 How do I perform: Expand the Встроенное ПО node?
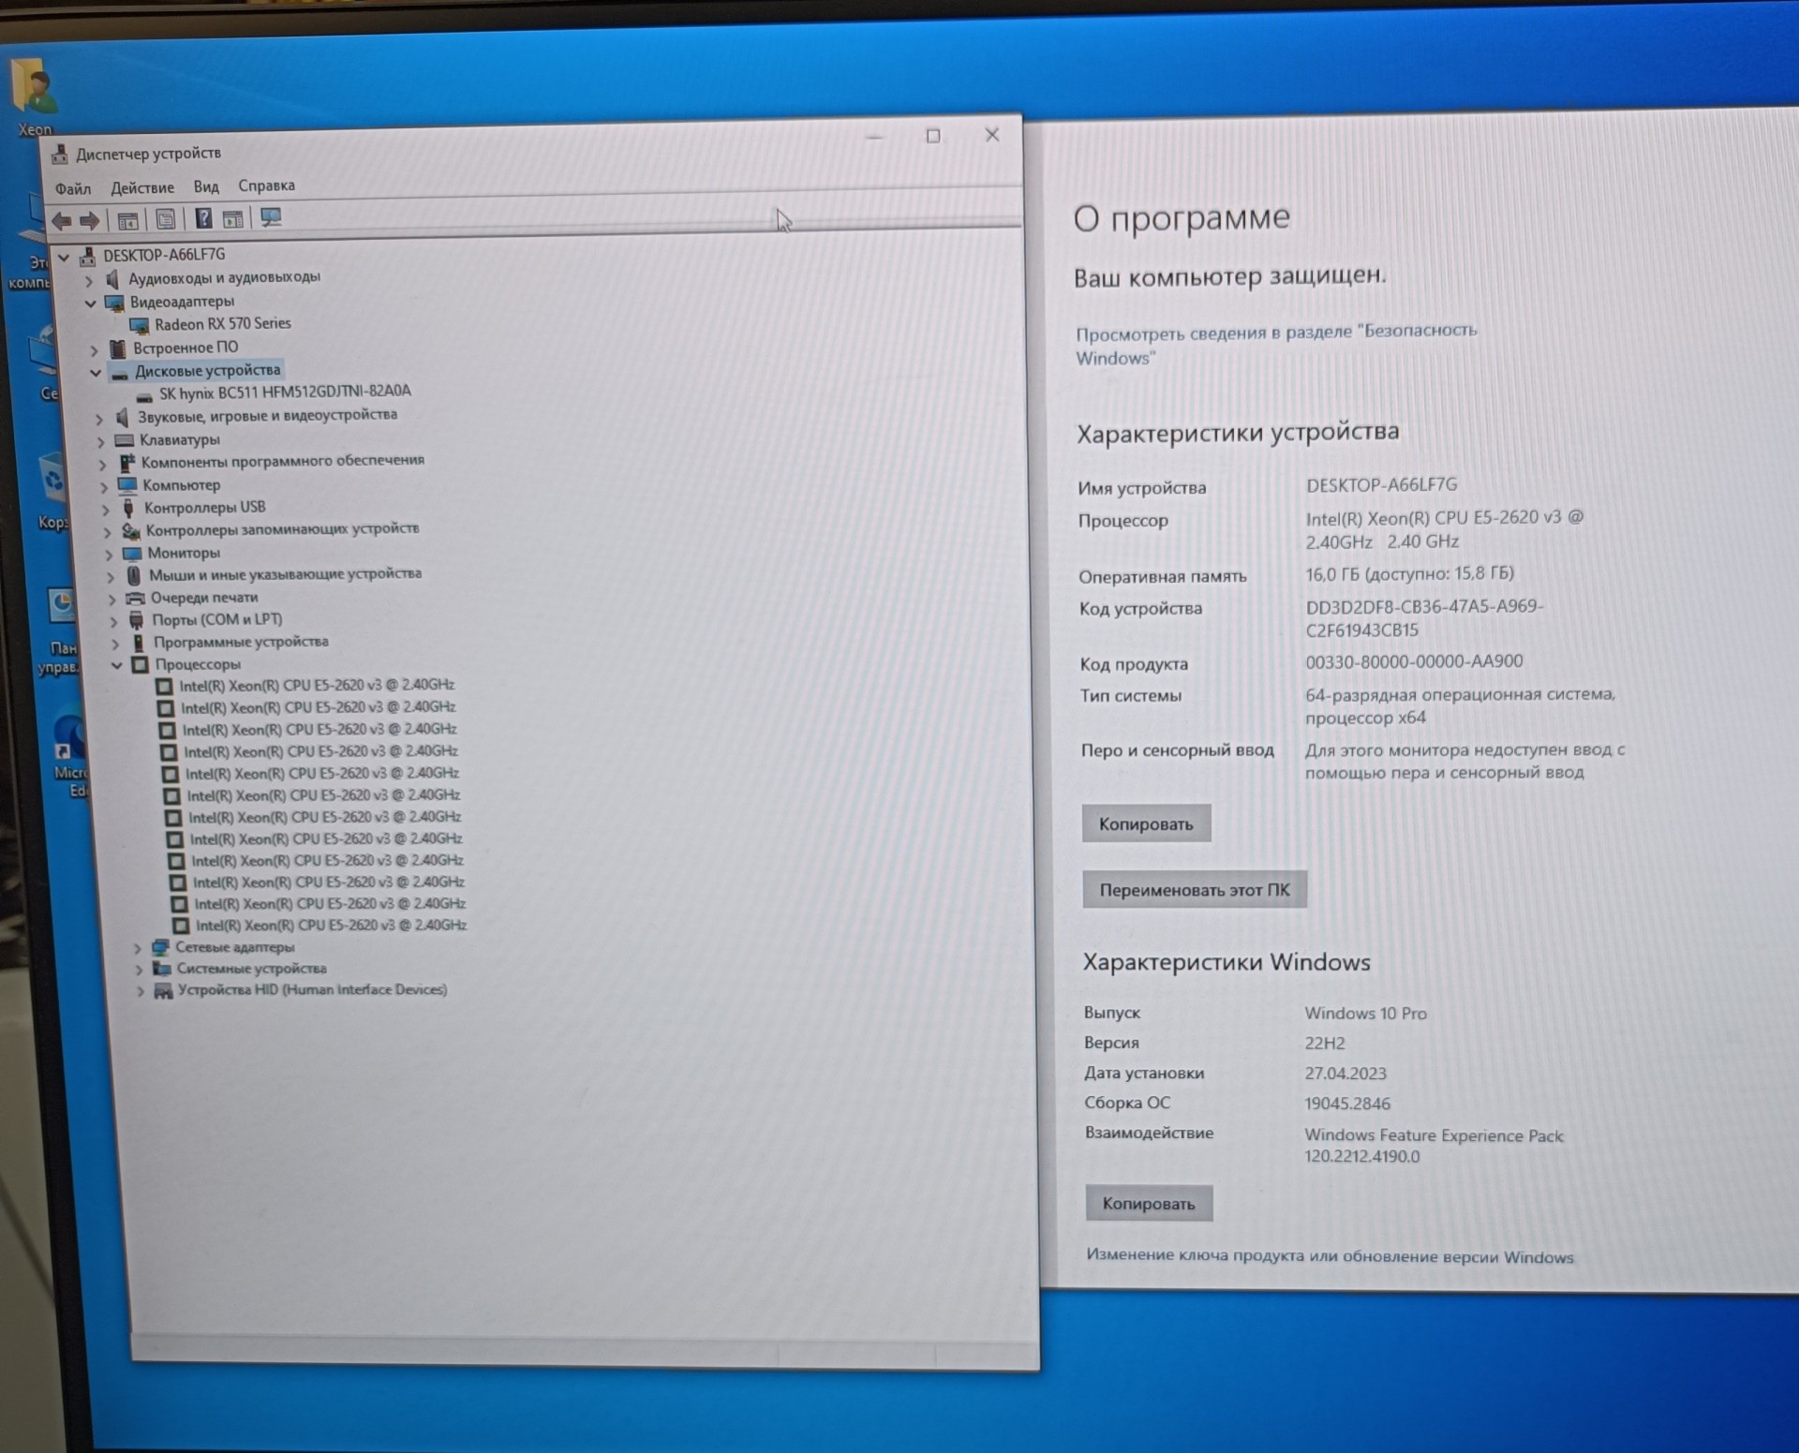pyautogui.click(x=94, y=350)
